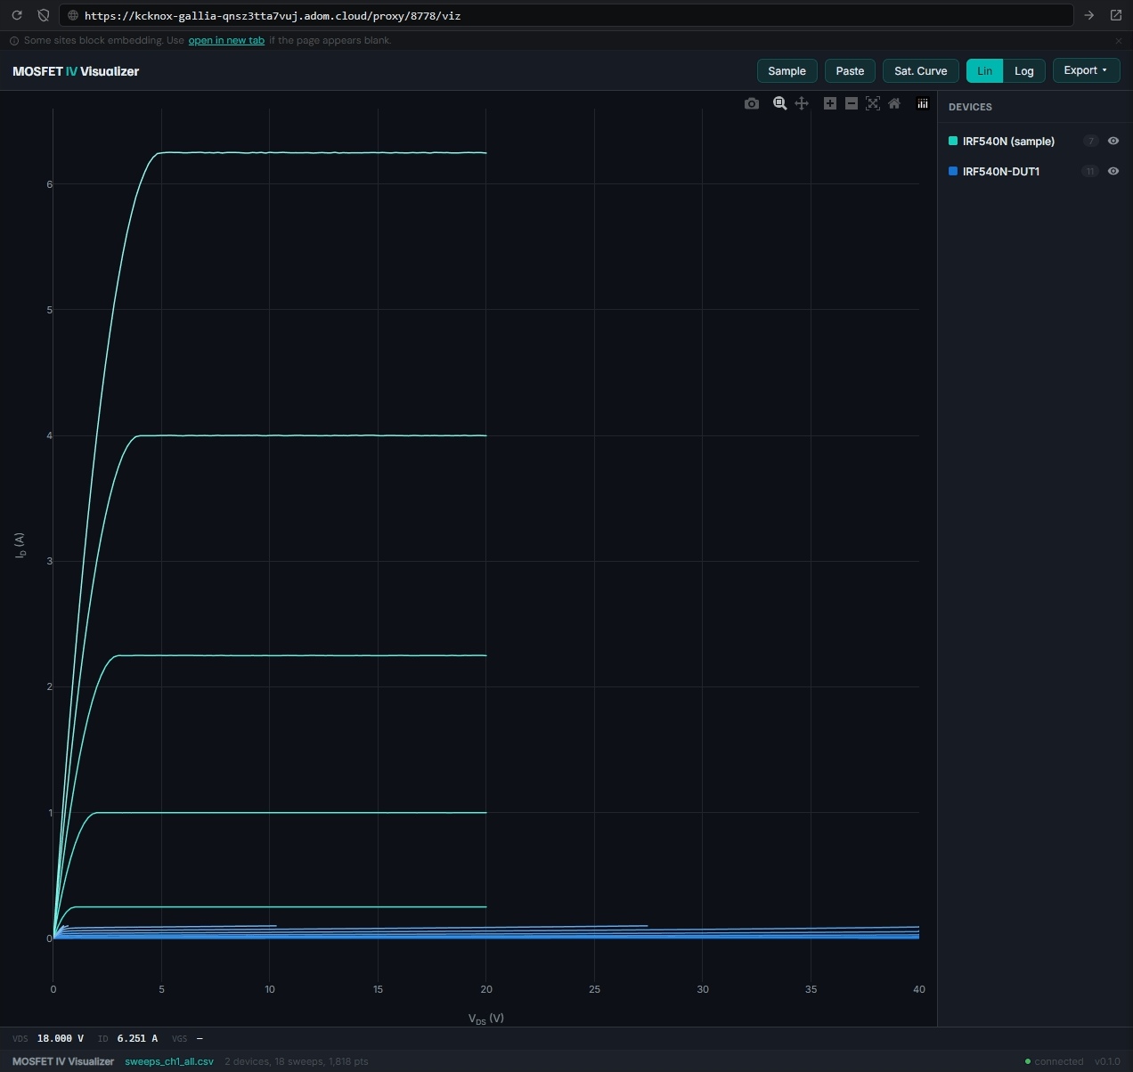Click sweeps_ch1_all.csv file name
This screenshot has height=1072, width=1133.
click(x=169, y=1061)
